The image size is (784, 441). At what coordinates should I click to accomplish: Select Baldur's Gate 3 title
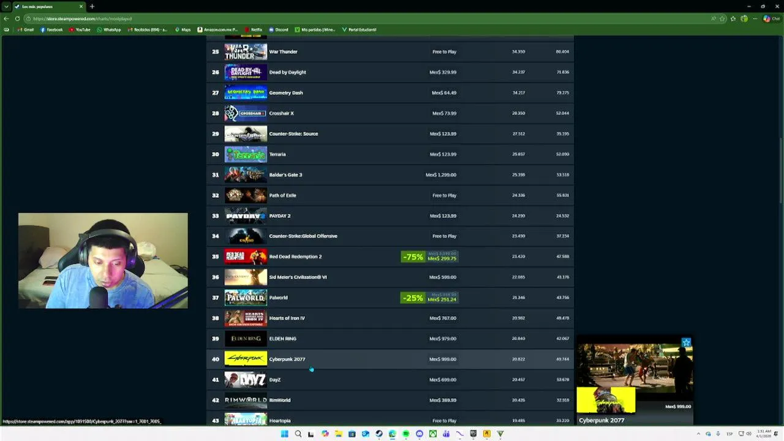pos(285,175)
